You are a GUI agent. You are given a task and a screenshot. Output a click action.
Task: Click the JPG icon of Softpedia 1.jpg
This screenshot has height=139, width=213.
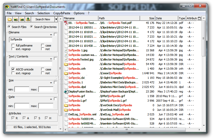point(66,50)
